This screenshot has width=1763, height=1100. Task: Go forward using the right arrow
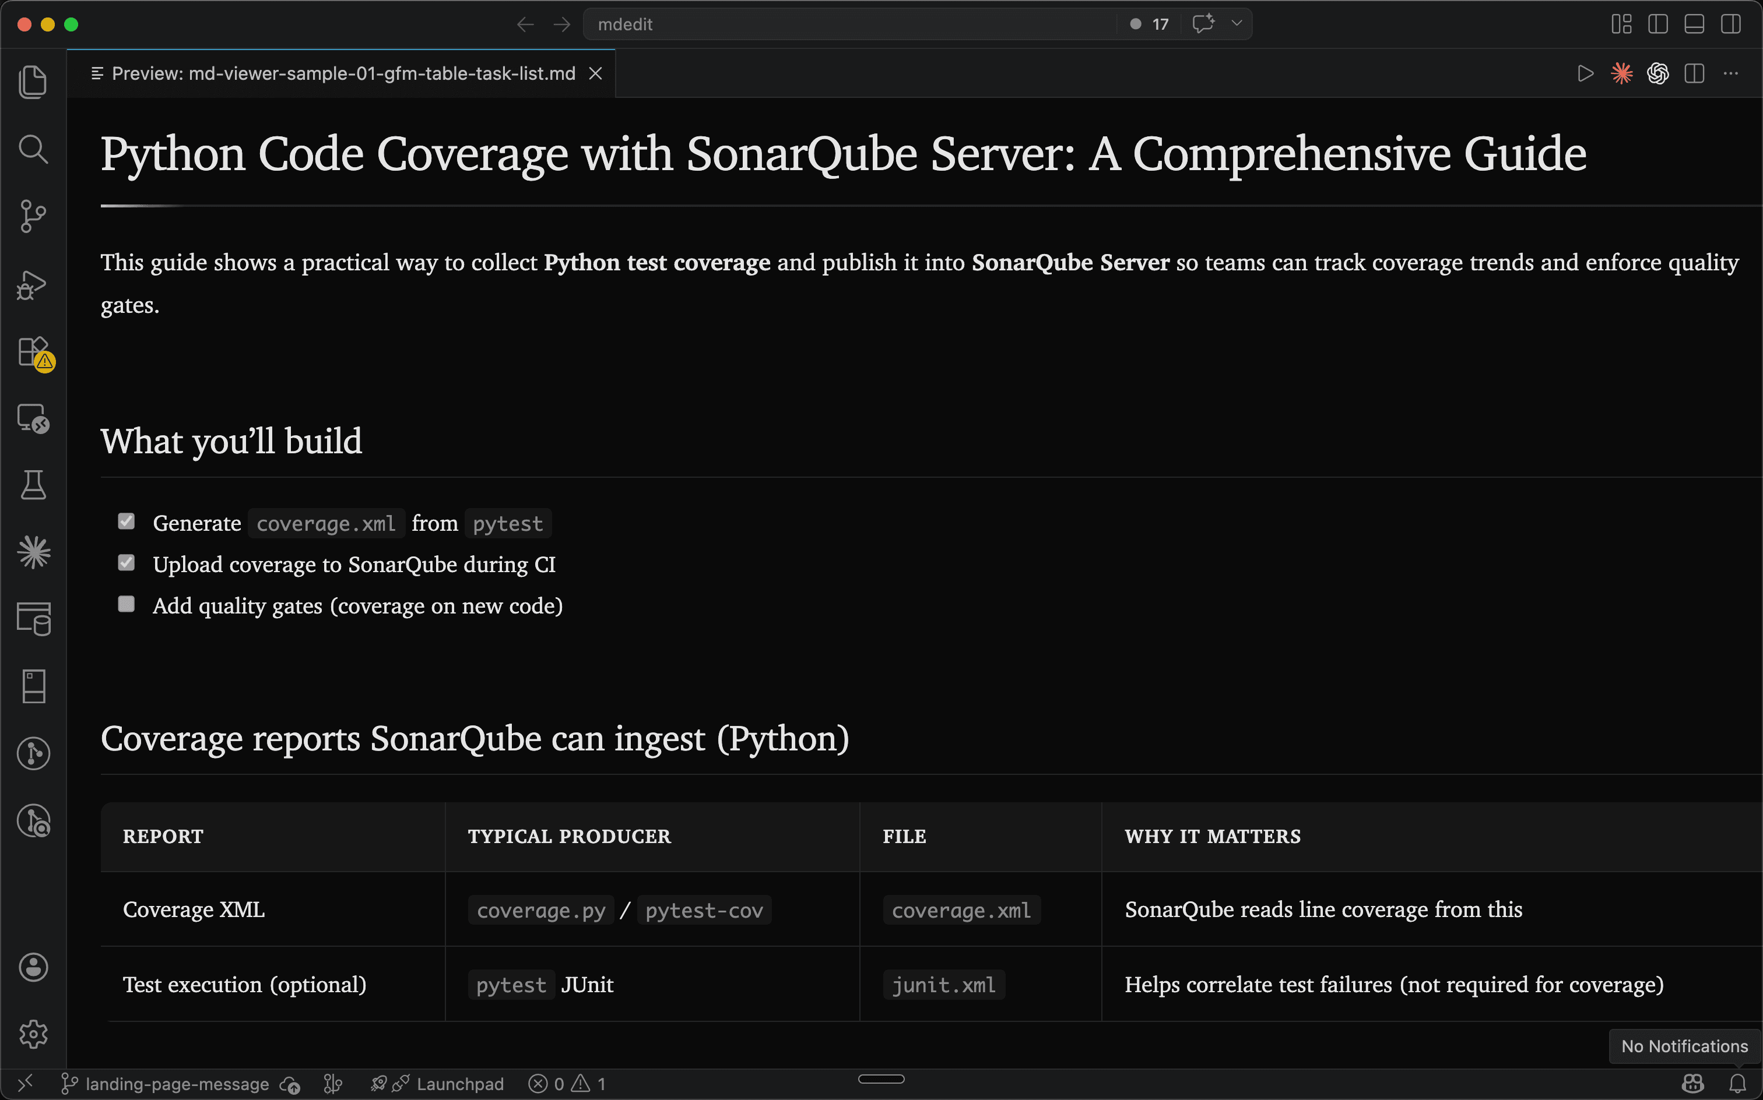point(562,24)
